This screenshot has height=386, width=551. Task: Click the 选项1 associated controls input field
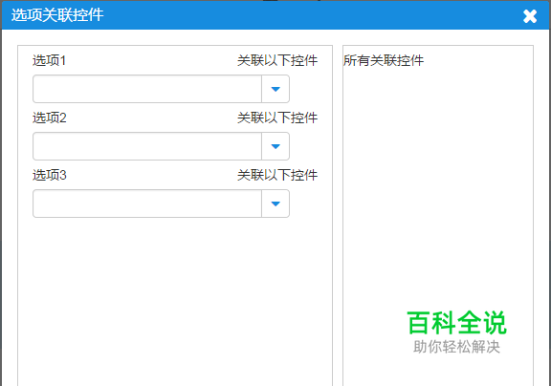pyautogui.click(x=147, y=89)
